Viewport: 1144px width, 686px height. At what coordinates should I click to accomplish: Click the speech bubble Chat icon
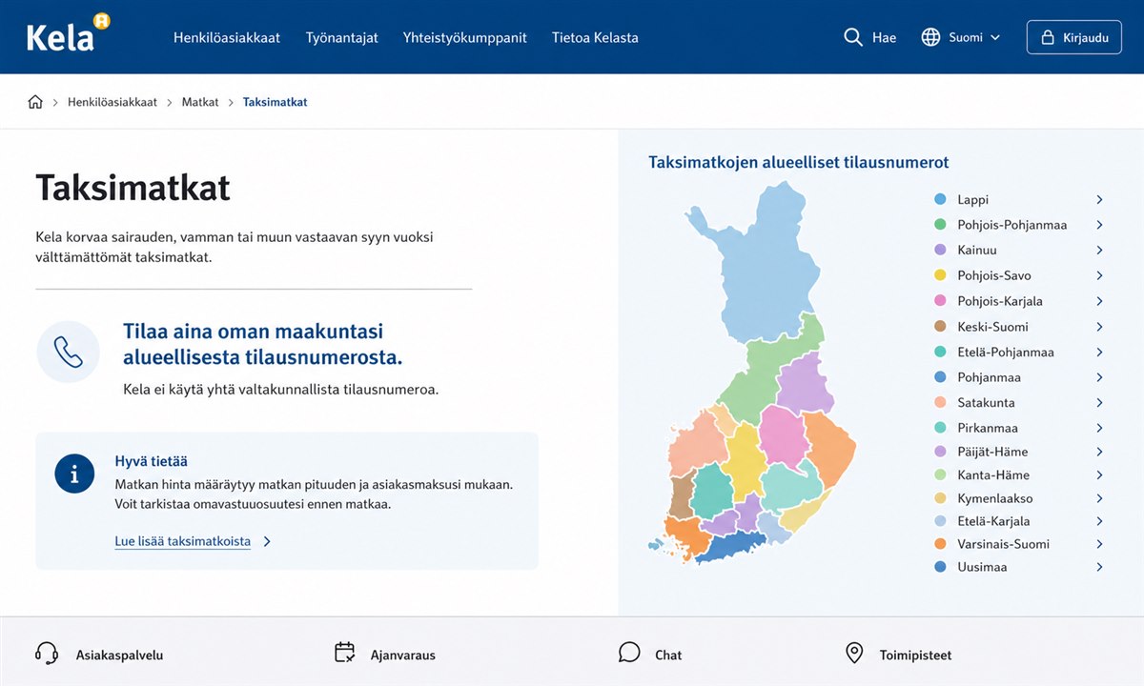coord(629,653)
